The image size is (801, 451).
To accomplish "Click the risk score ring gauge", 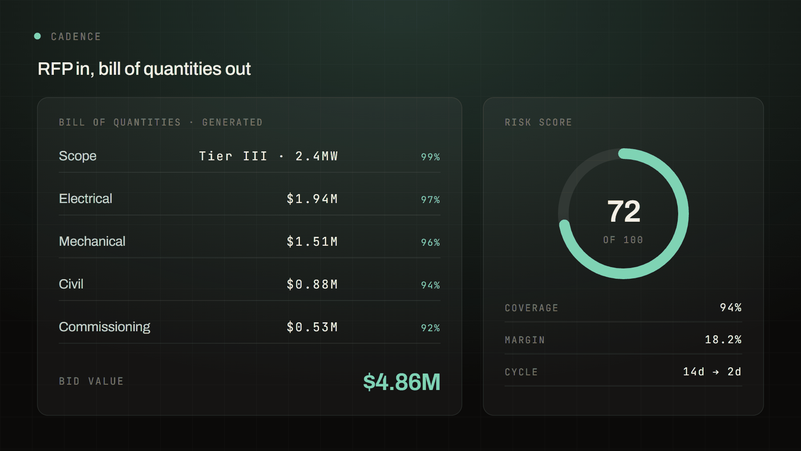I will (623, 214).
